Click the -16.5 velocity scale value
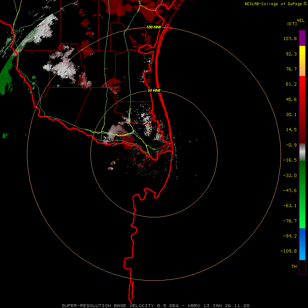This screenshot has width=308, height=308. pos(290,160)
